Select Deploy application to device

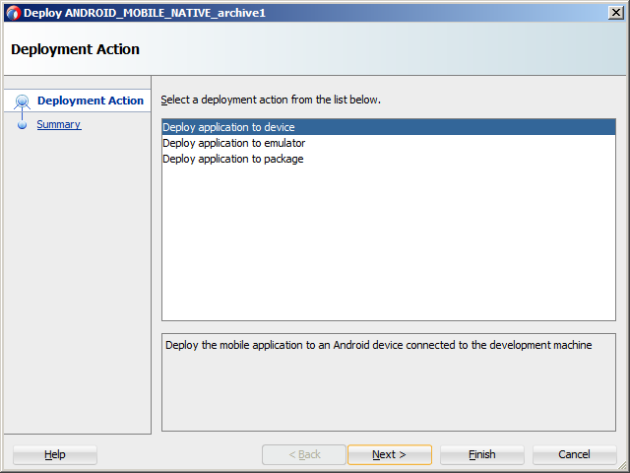pyautogui.click(x=389, y=127)
